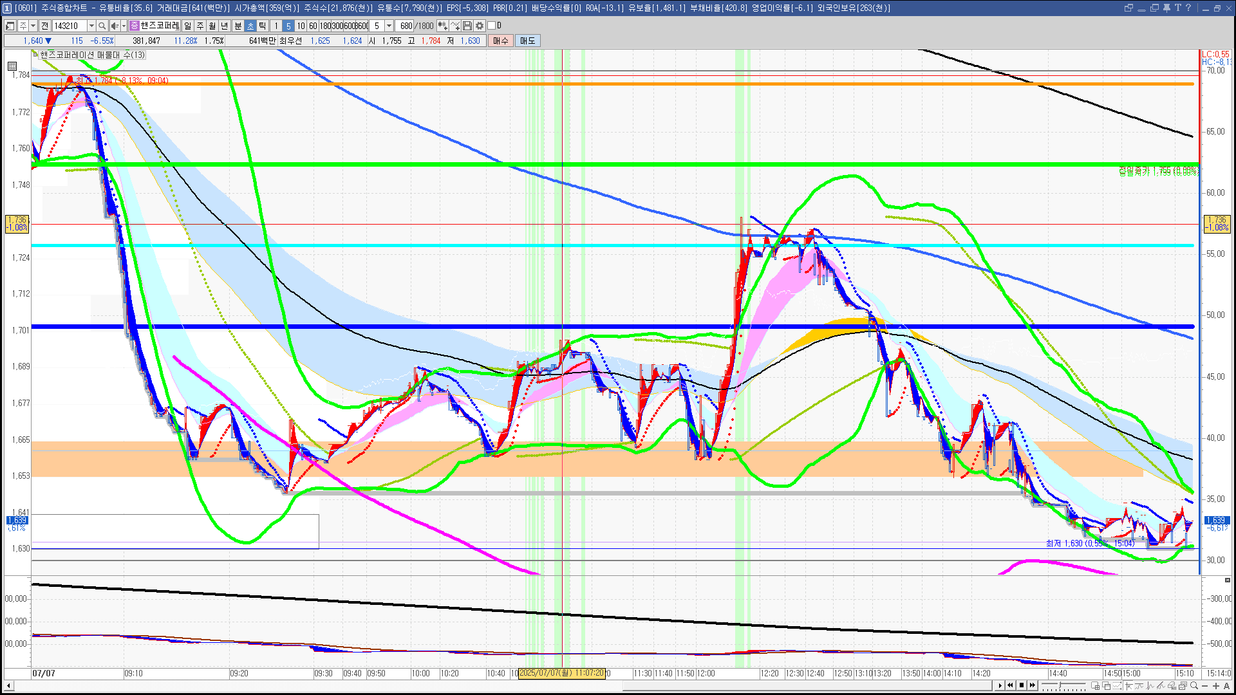Viewport: 1236px width, 695px height.
Task: Open chart settings gear icon
Action: (480, 26)
